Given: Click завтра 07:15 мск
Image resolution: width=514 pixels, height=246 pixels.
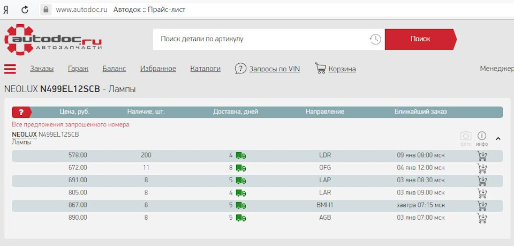Looking at the screenshot, I should coord(421,205).
